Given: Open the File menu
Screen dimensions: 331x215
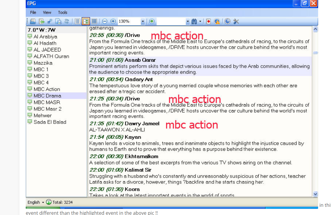Looking at the screenshot, I should coord(33,12).
